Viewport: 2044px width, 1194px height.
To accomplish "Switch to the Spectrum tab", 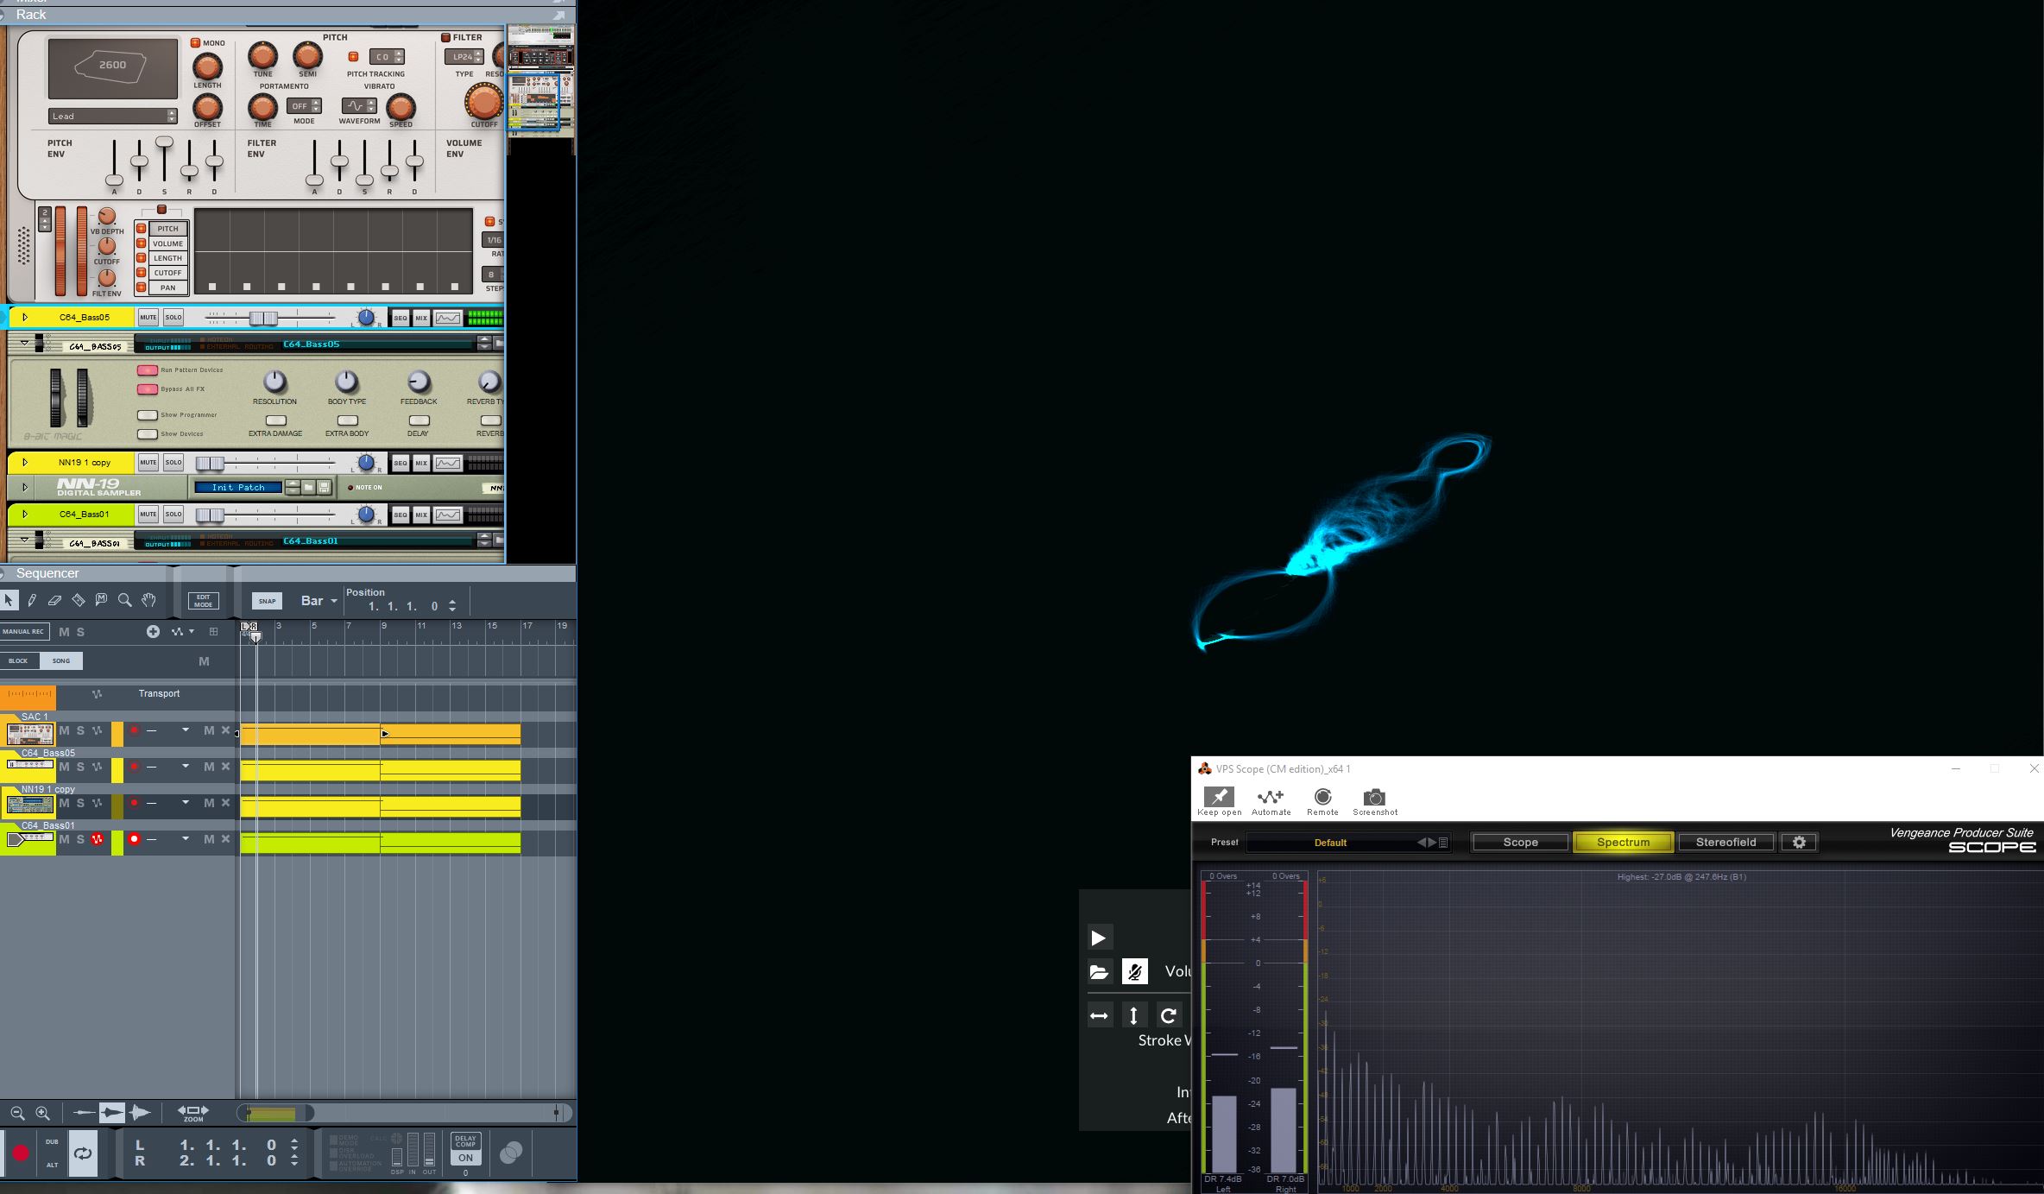I will tap(1623, 843).
